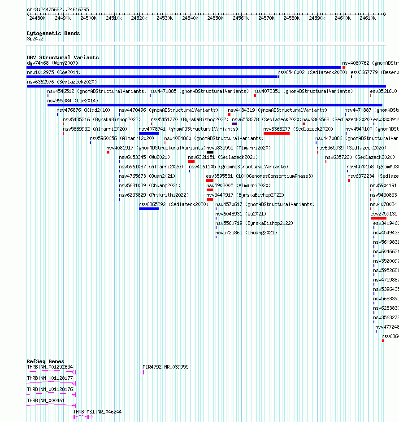Click the nsv999384 (Coe2014) label
The image size is (399, 422).
(73, 101)
